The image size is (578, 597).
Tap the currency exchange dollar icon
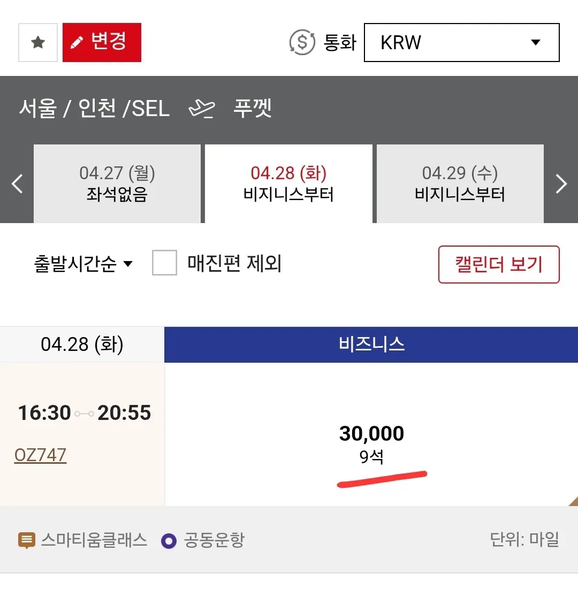click(x=302, y=42)
